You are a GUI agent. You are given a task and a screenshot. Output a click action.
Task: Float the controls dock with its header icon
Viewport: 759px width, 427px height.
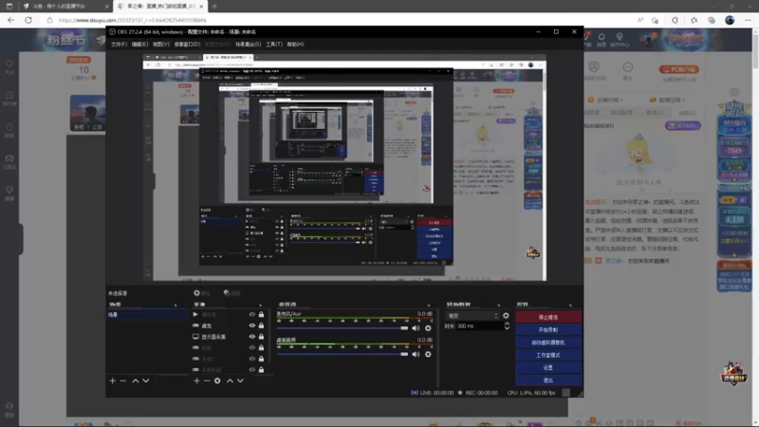coord(571,305)
